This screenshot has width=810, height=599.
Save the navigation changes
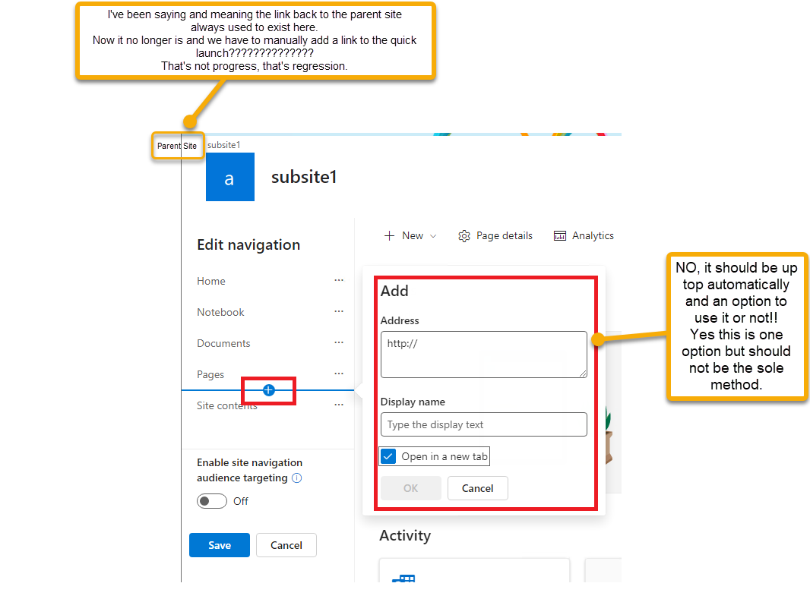(219, 545)
